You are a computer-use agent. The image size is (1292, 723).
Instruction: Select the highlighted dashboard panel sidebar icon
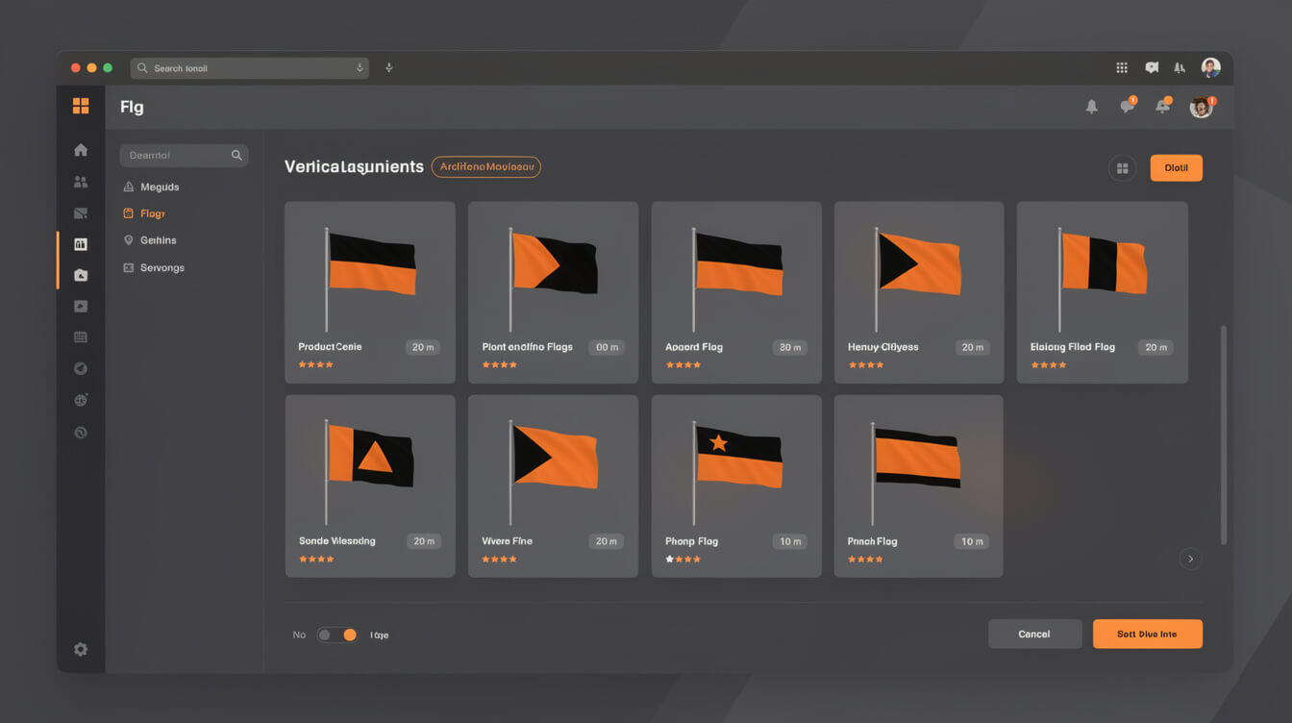pos(81,244)
